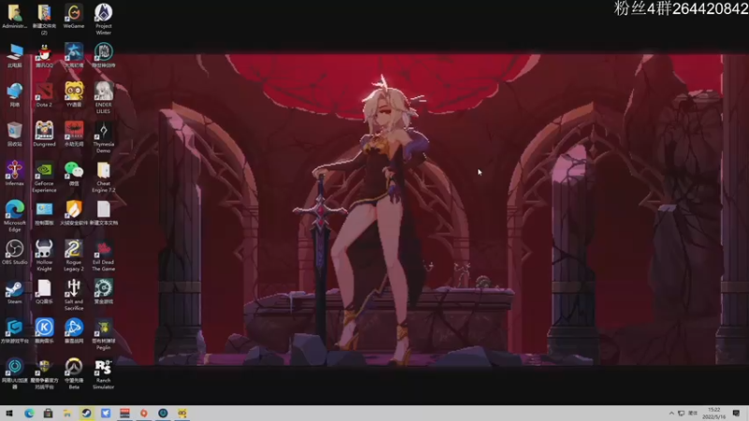This screenshot has height=421, width=749.
Task: Open the teal circular icon under Project Winter
Action: pyautogui.click(x=103, y=52)
